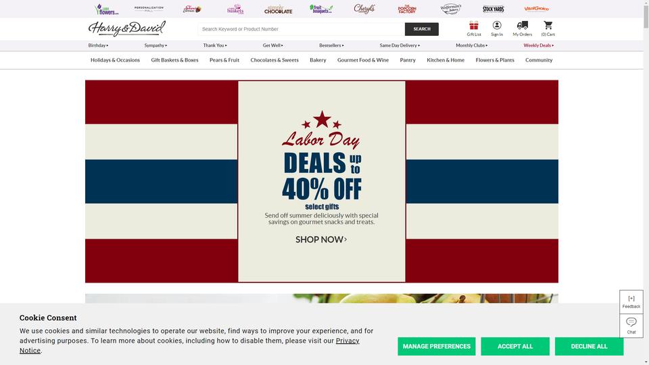This screenshot has width=649, height=365.
Task: Follow the Privacy Notice link
Action: [189, 345]
